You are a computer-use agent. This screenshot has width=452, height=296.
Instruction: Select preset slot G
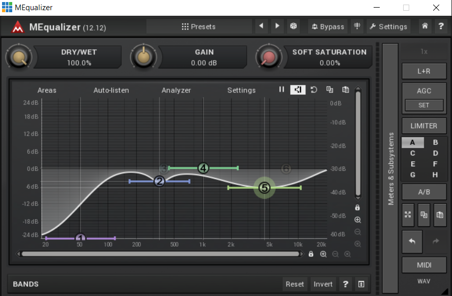(x=413, y=175)
